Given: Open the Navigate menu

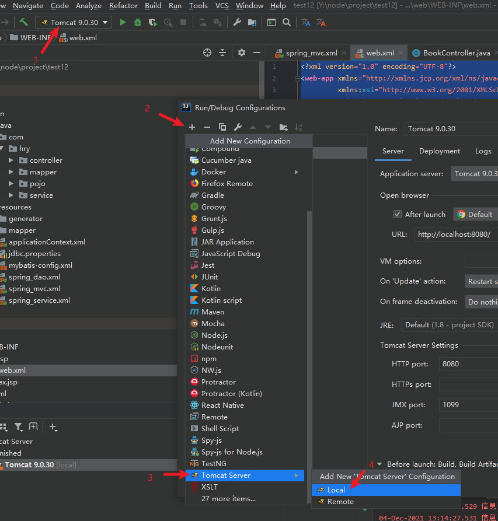Looking at the screenshot, I should click(x=28, y=6).
